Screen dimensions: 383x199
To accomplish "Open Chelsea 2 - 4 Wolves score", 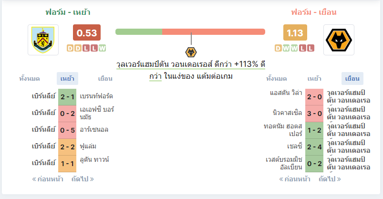I will [314, 147].
